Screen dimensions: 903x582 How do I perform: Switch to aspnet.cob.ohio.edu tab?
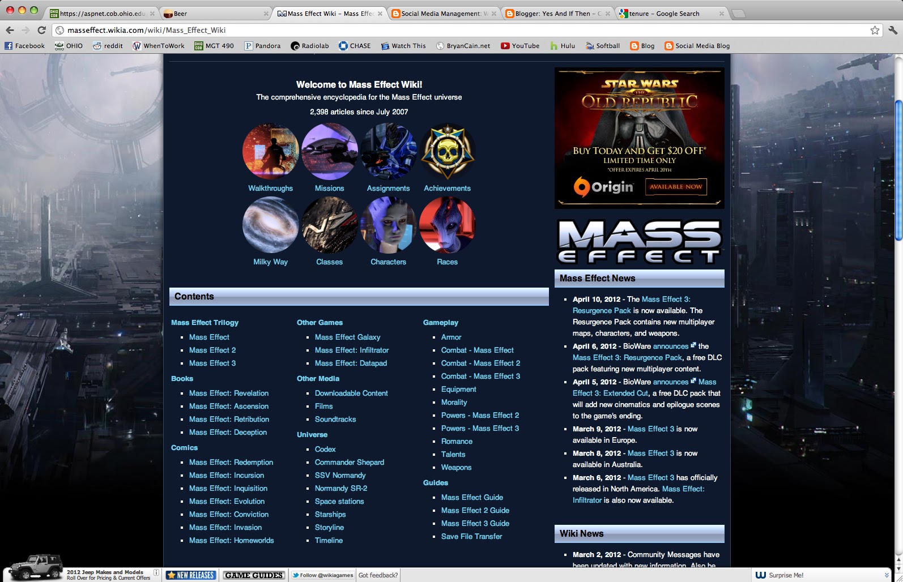click(102, 14)
